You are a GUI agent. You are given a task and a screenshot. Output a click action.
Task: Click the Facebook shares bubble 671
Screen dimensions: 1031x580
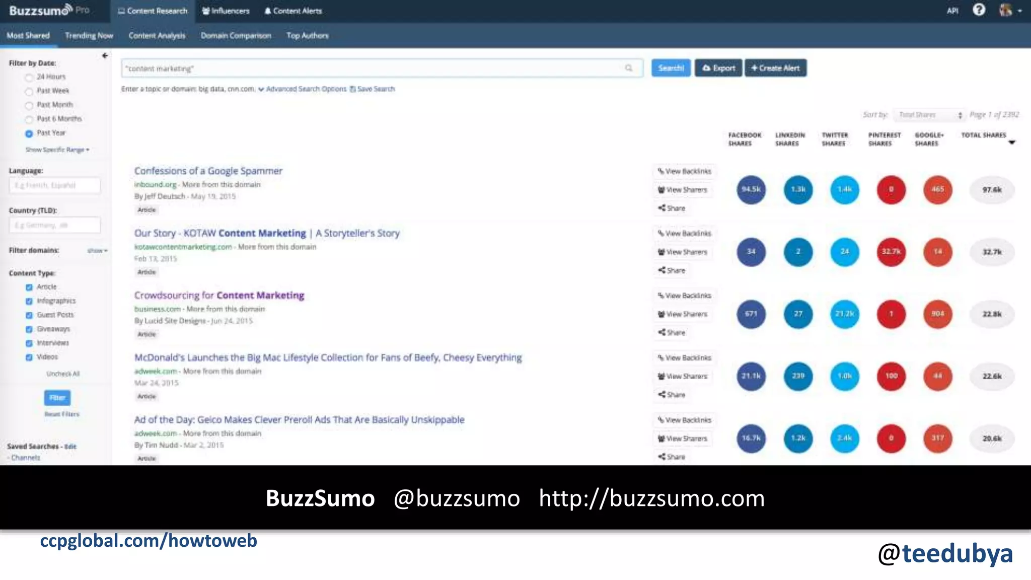751,314
